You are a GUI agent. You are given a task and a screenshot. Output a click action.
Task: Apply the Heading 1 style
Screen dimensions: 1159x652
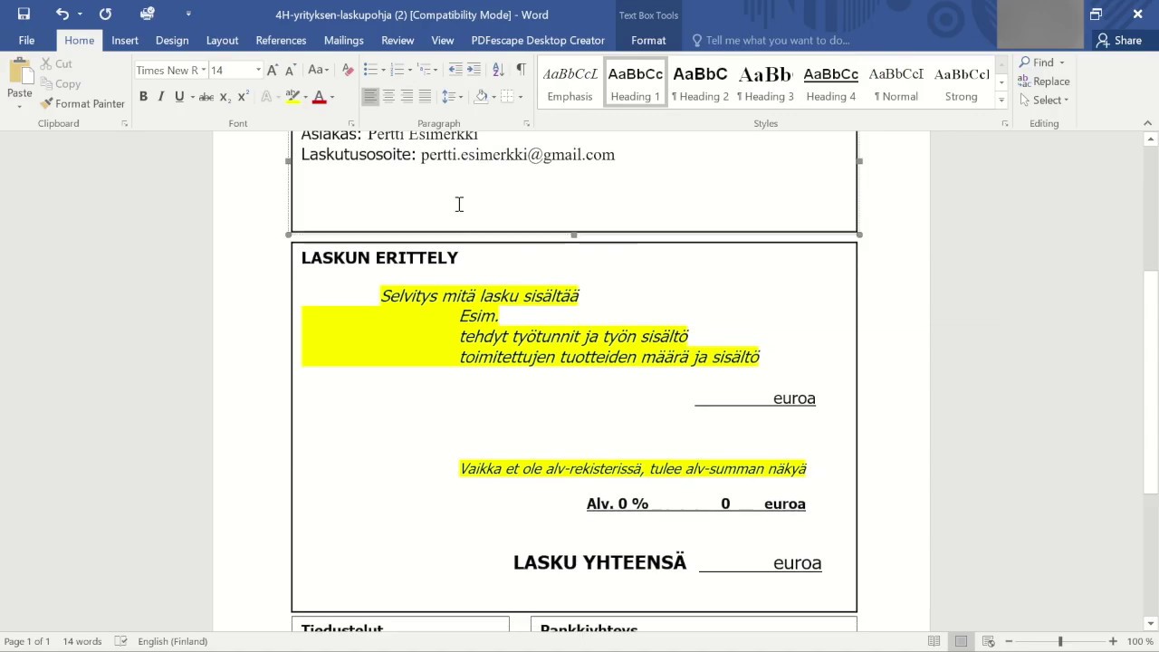point(635,83)
